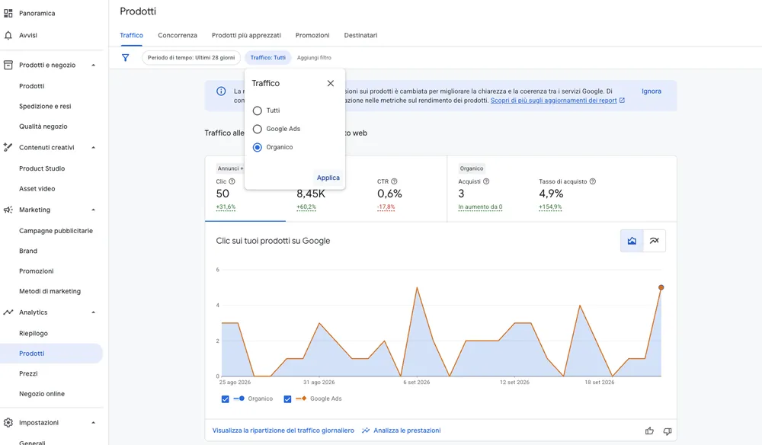Open Prezzi under Analytics
762x445 pixels.
tap(28, 373)
